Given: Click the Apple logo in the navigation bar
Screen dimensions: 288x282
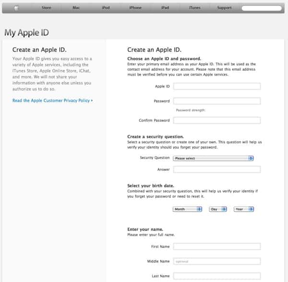Looking at the screenshot, I should coord(17,8).
